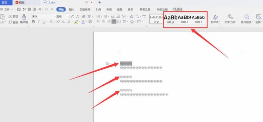263x122 pixels.
Task: Open the 文字工具 wrench tool
Action: 230,17
